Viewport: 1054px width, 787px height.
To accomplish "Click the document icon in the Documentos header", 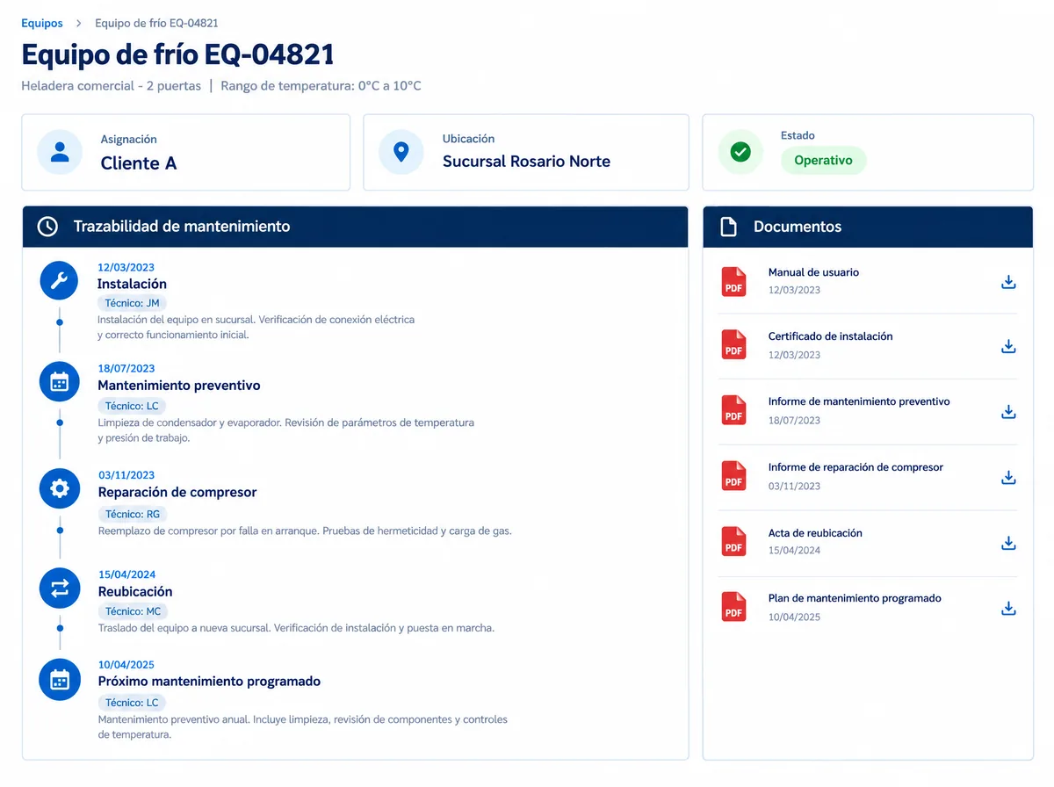I will click(728, 227).
